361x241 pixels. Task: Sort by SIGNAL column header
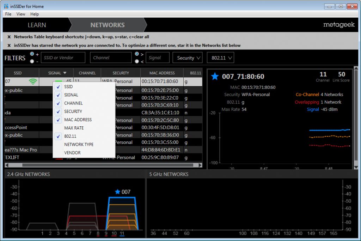pos(56,73)
